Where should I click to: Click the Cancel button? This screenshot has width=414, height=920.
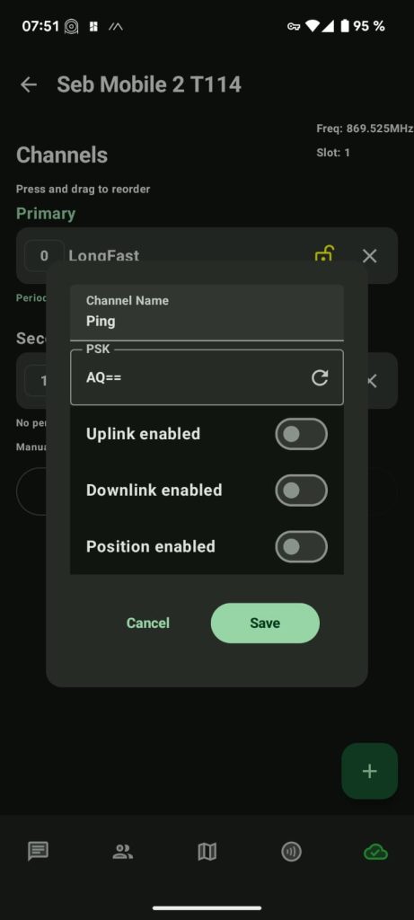pyautogui.click(x=148, y=624)
